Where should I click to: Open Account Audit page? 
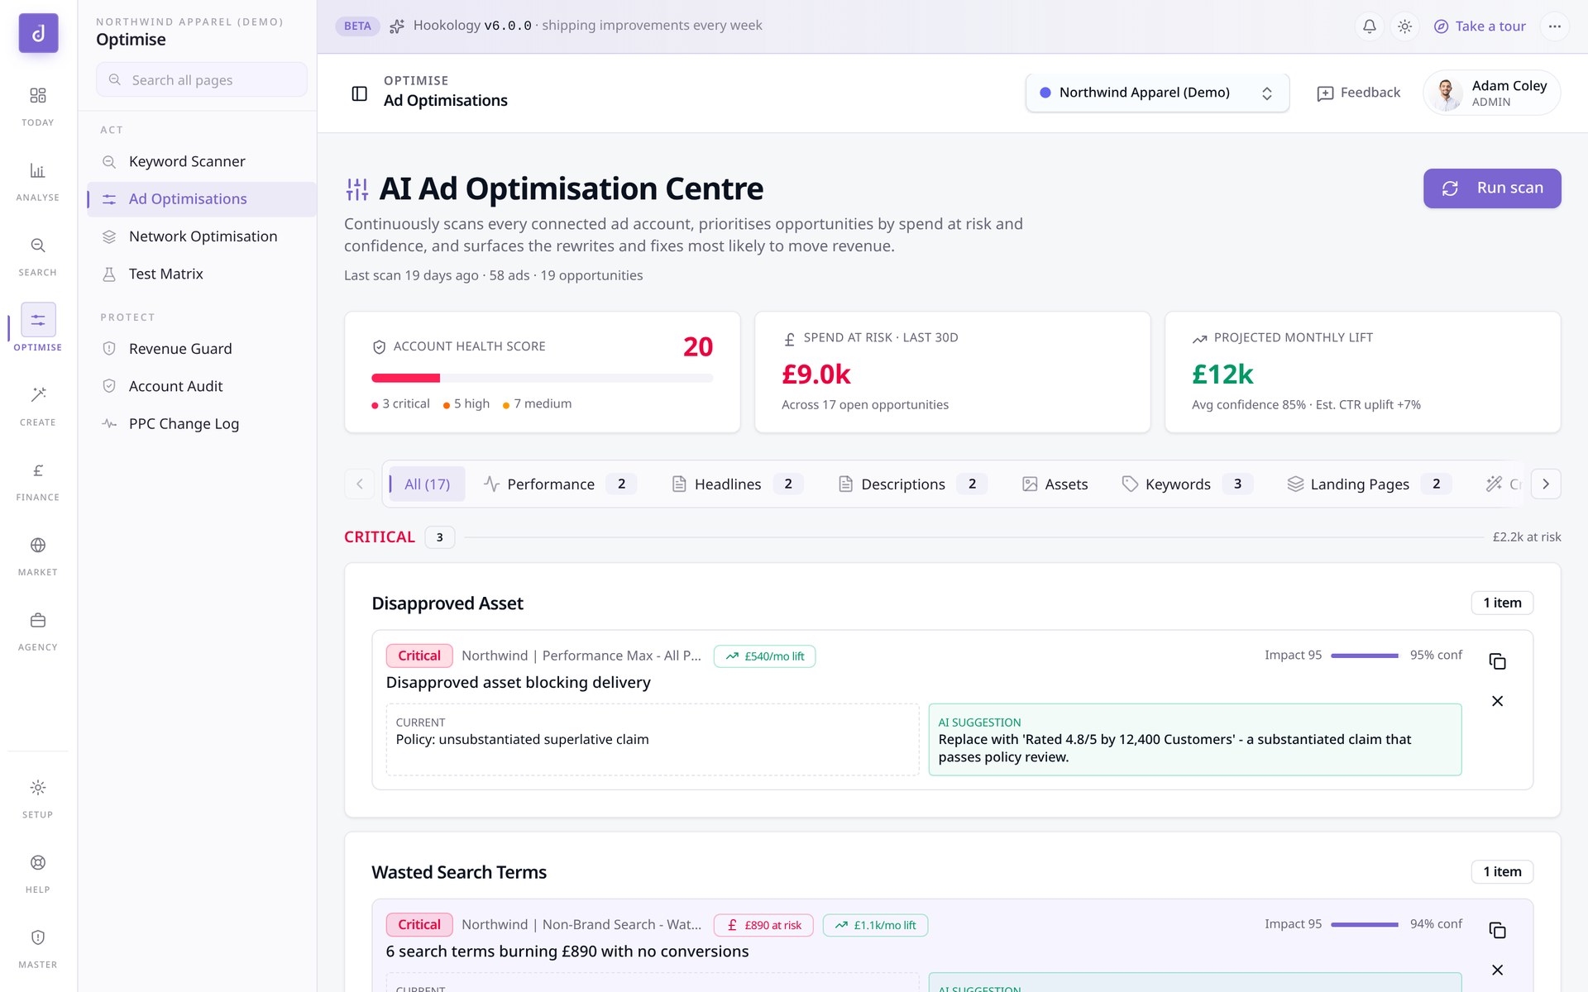pyautogui.click(x=202, y=386)
